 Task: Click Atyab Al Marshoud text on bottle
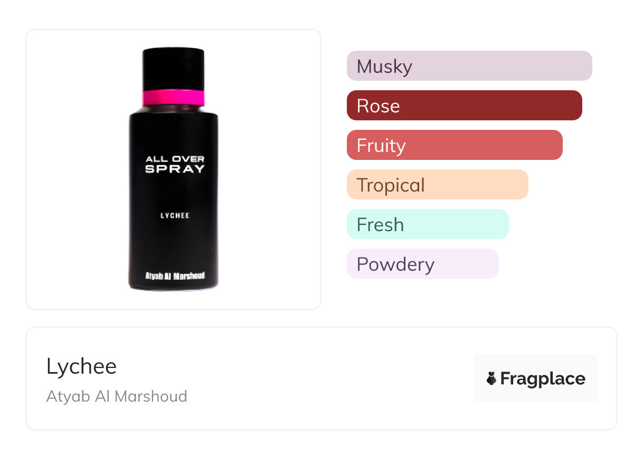(175, 276)
